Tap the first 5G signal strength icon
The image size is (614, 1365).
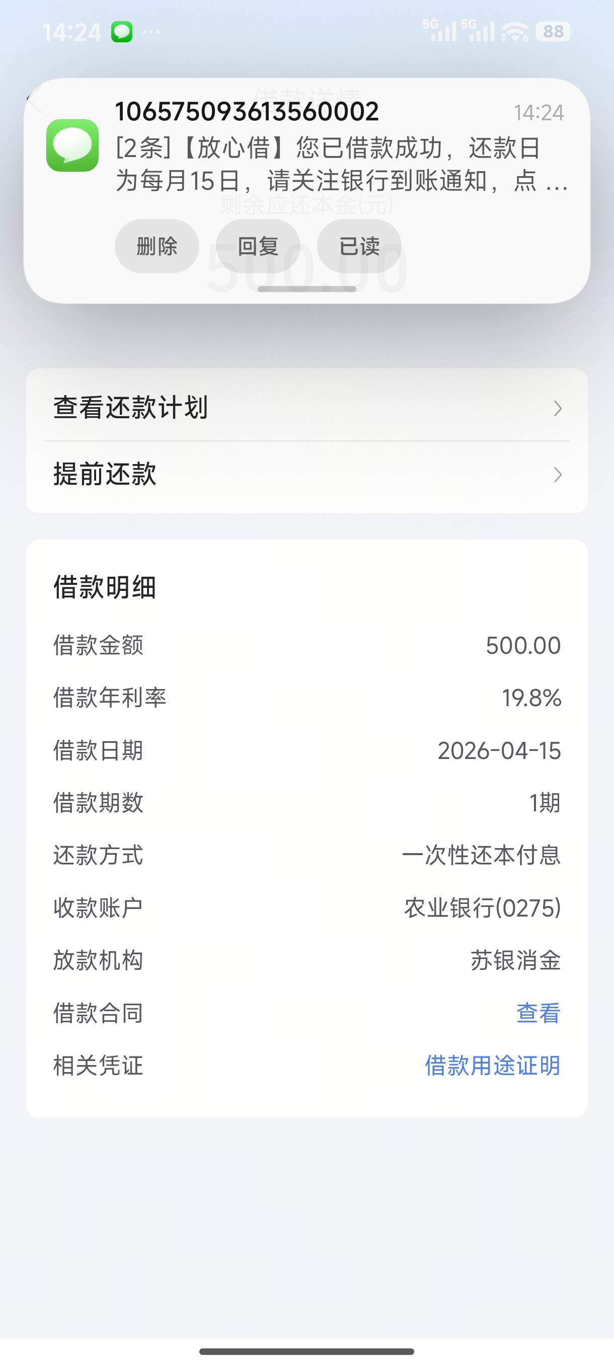(x=439, y=31)
